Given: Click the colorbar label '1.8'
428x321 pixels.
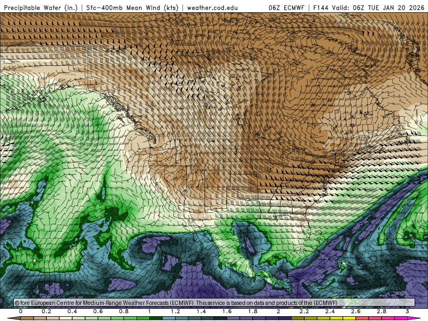Looking at the screenshot, I should tap(253, 311).
